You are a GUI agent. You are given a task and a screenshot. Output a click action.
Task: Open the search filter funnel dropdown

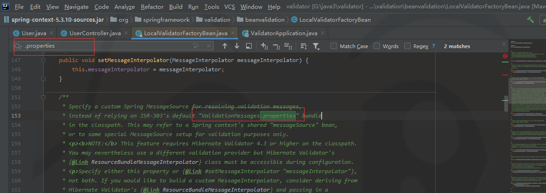[x=316, y=46]
